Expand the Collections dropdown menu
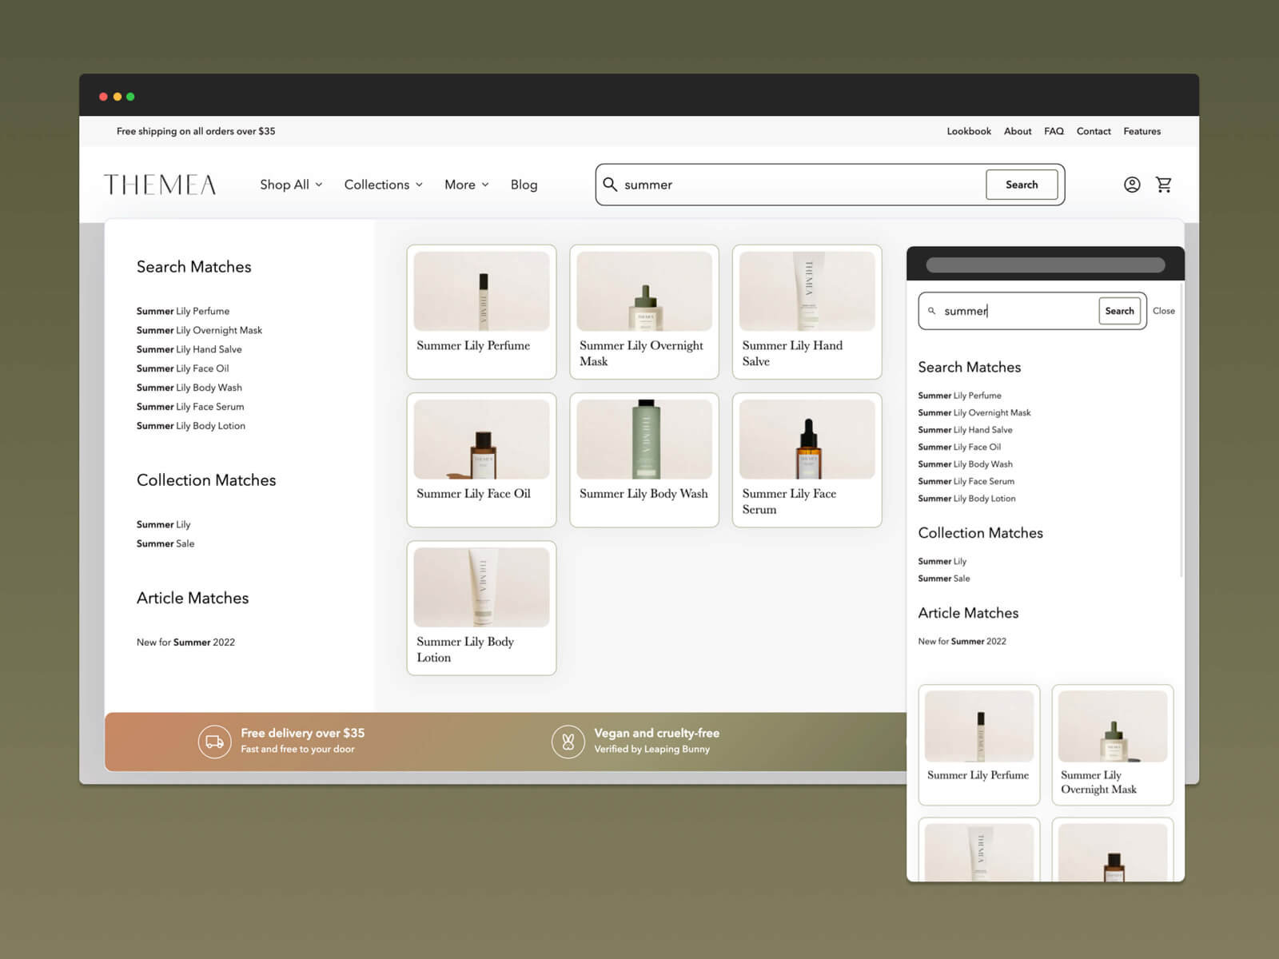 click(383, 185)
